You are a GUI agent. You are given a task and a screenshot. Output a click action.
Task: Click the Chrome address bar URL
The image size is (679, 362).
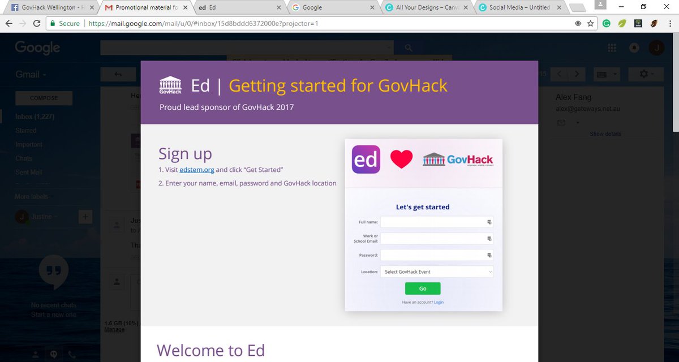(x=203, y=24)
